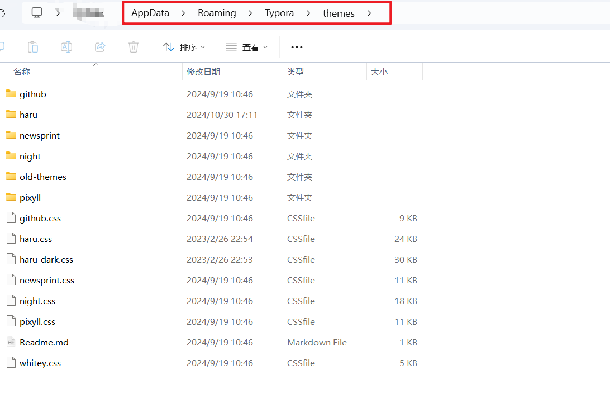Viewport: 610px width, 403px height.
Task: Open the more options ellipsis menu
Action: click(297, 47)
